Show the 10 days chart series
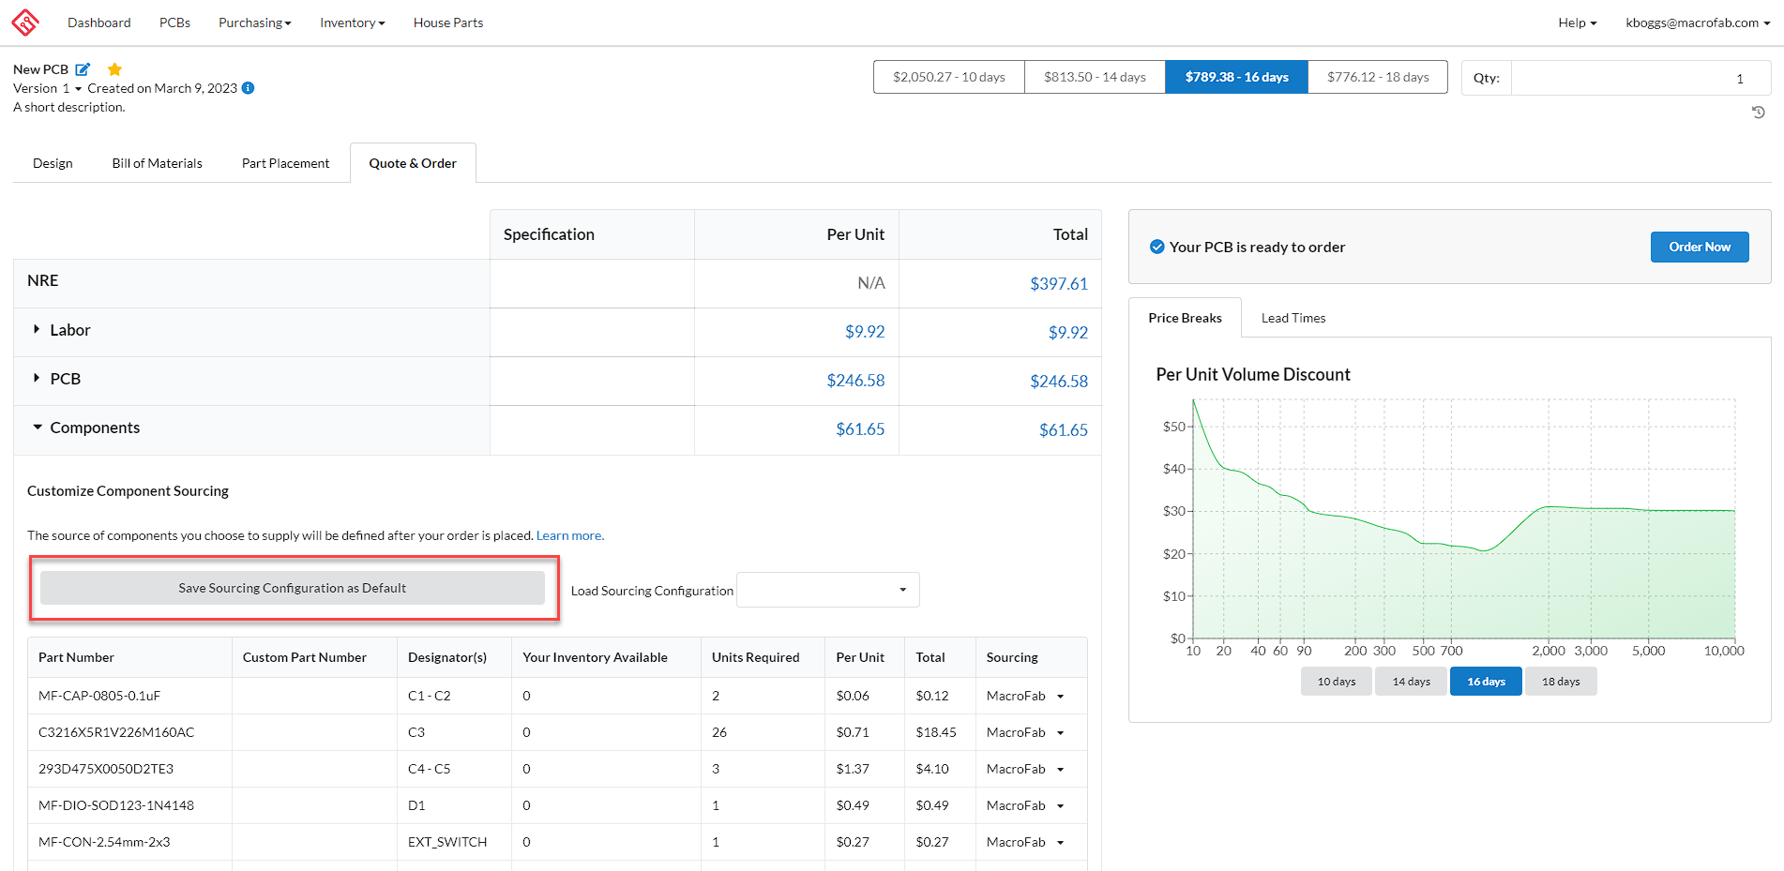 pyautogui.click(x=1336, y=682)
